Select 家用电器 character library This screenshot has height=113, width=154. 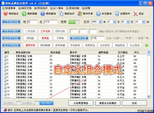(x=60, y=45)
